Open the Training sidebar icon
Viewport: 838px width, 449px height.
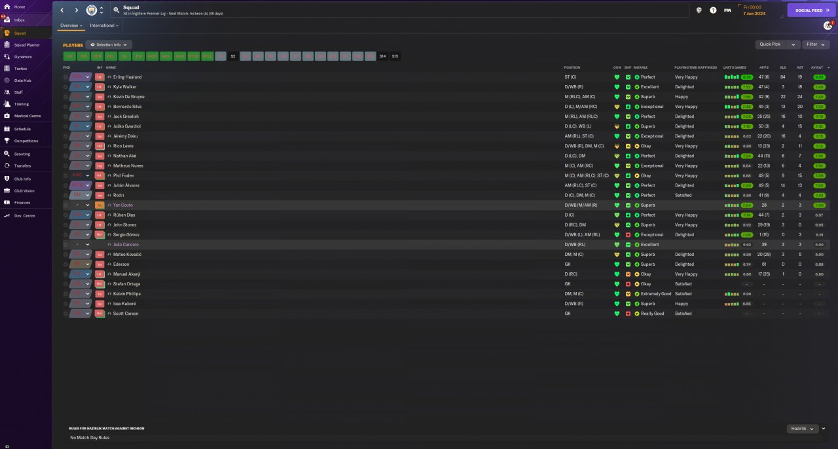point(7,104)
